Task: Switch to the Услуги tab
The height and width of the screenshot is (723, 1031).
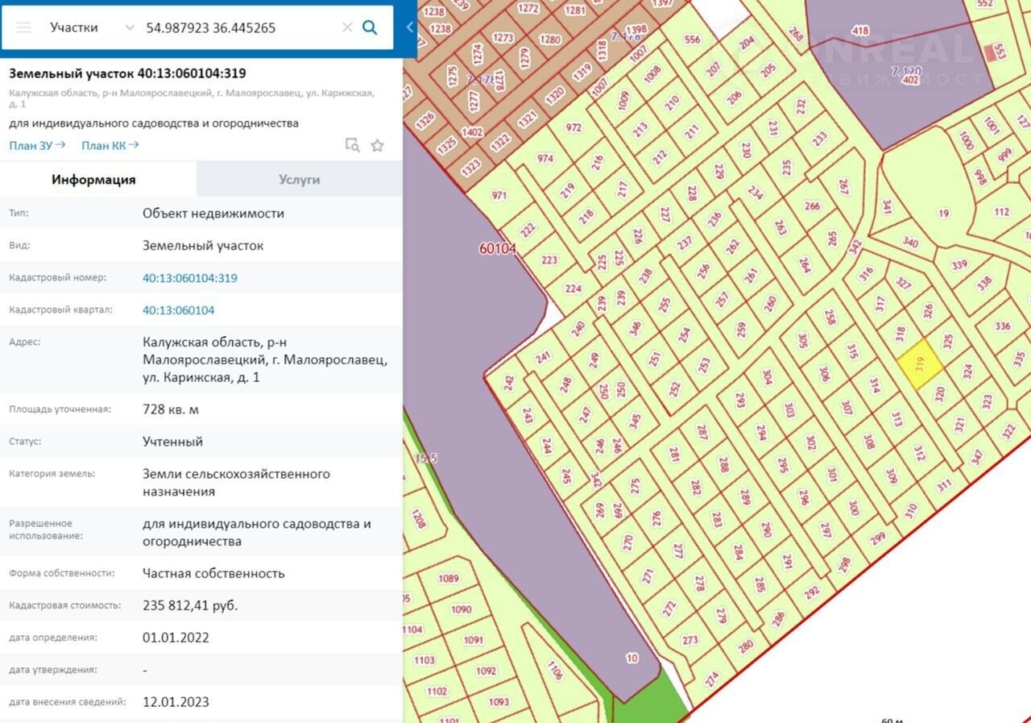Action: pyautogui.click(x=299, y=180)
